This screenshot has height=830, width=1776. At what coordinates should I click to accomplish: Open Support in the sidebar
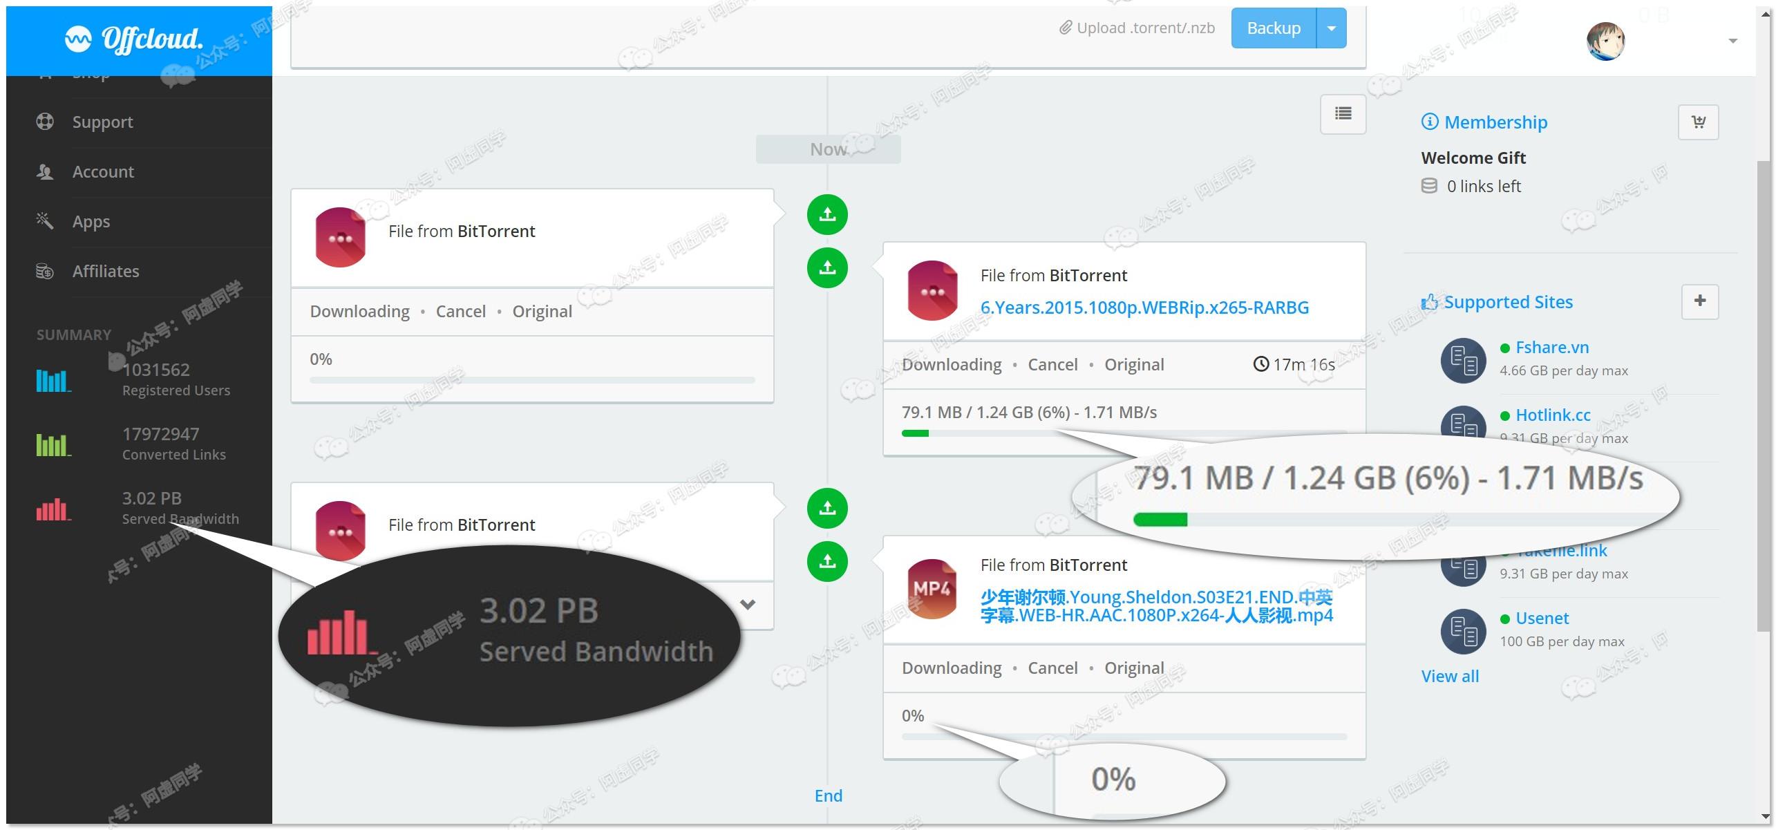[102, 122]
